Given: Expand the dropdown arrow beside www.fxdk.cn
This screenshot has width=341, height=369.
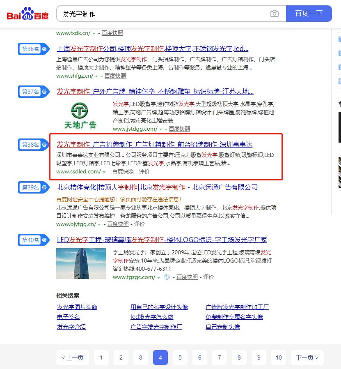Looking at the screenshot, I should click(x=94, y=33).
